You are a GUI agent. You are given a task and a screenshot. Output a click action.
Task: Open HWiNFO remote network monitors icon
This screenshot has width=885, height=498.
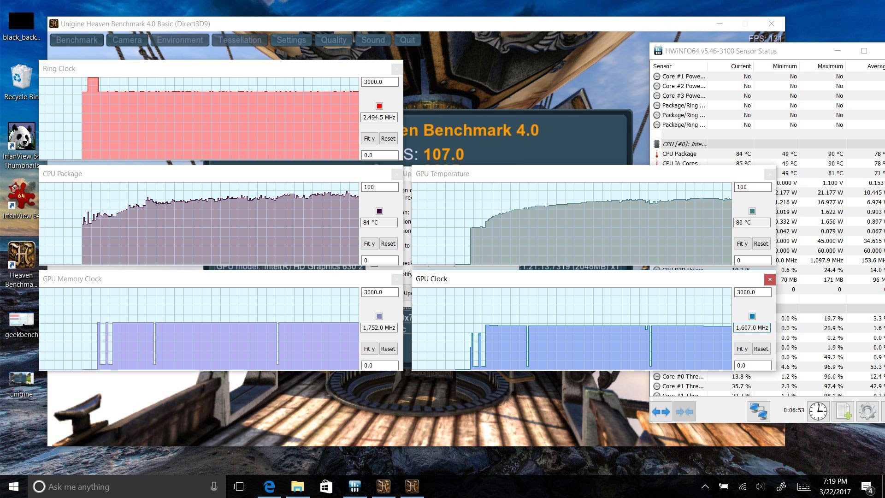[x=758, y=411]
